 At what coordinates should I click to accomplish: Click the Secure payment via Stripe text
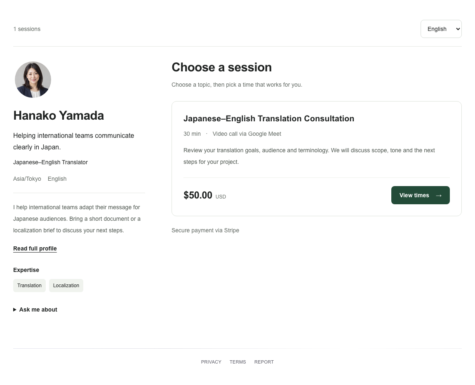[x=205, y=230]
